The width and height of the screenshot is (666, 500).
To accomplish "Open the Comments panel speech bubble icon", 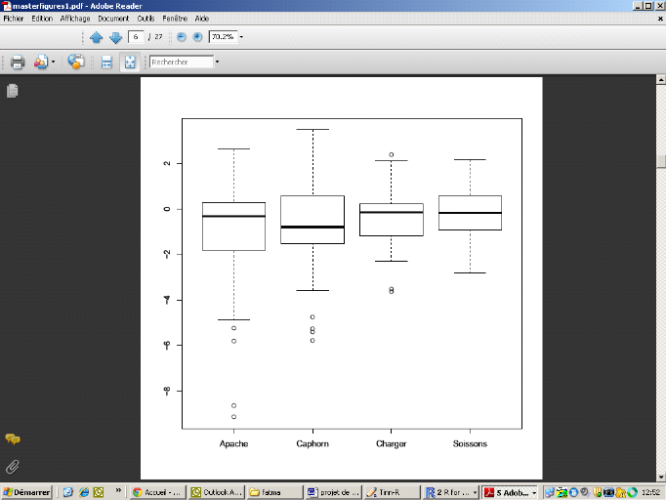I will [x=13, y=438].
